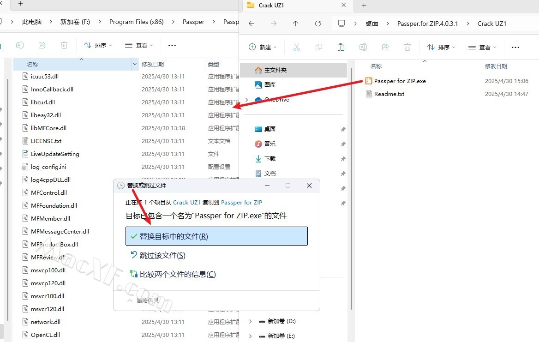Open the 排序 sort dropdown in left window
The height and width of the screenshot is (342, 539).
pos(98,45)
